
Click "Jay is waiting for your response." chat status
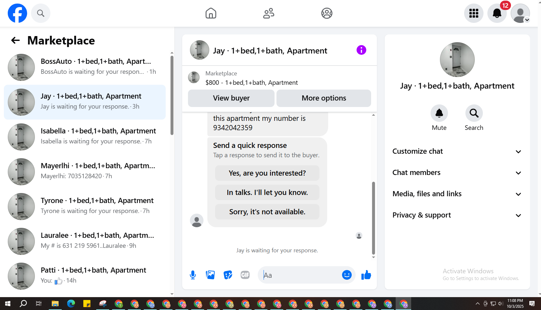[277, 250]
